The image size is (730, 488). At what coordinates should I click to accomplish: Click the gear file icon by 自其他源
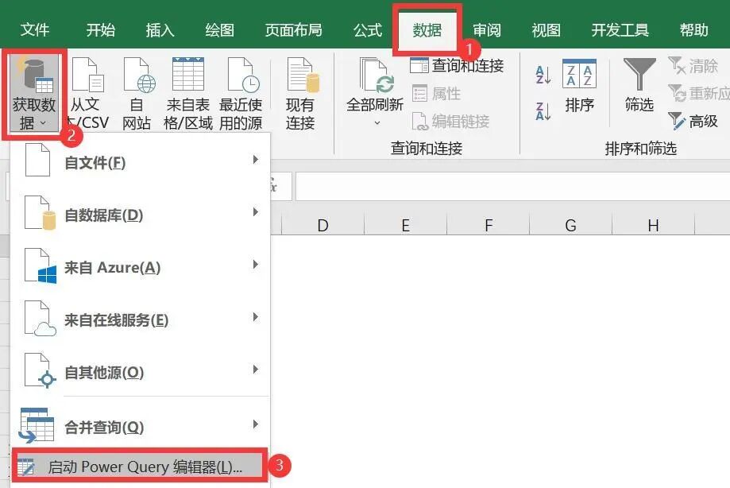40,370
